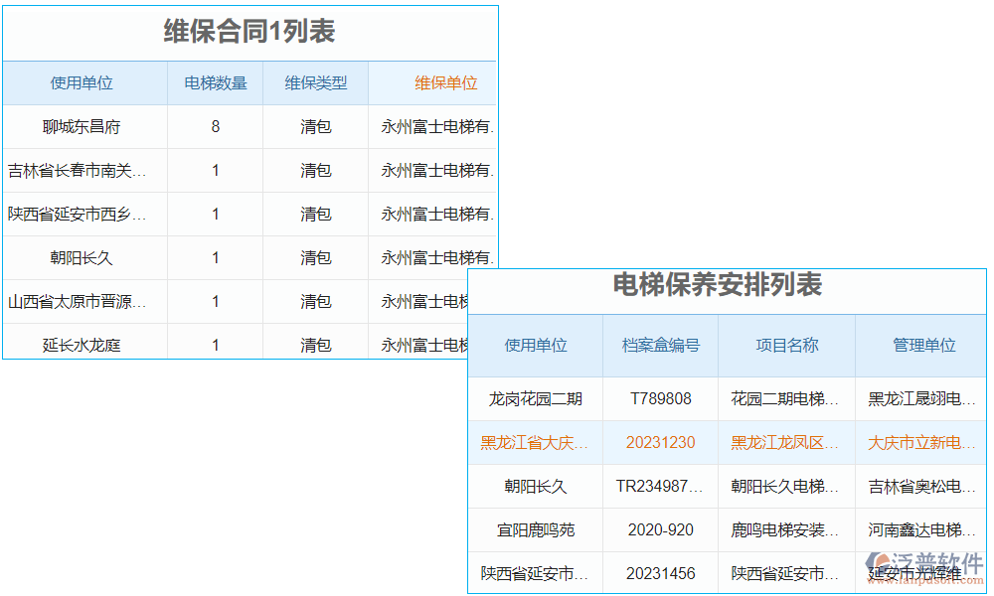
Task: Sort by the 使用单位 column header
Action: tap(83, 82)
